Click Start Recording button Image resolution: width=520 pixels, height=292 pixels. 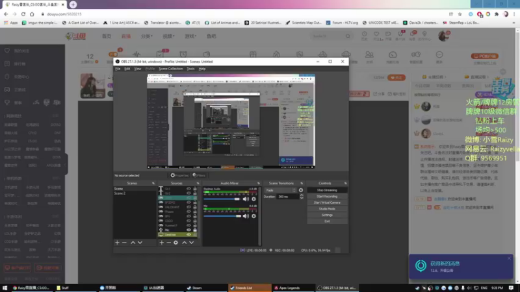click(x=327, y=197)
